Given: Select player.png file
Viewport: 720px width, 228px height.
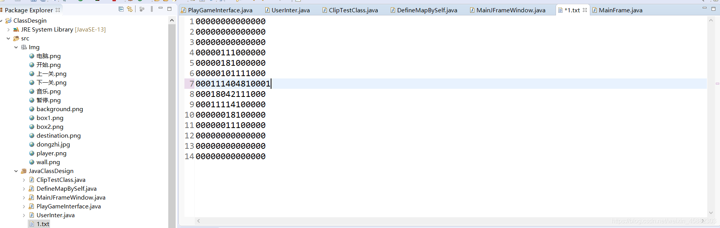Looking at the screenshot, I should pos(52,153).
